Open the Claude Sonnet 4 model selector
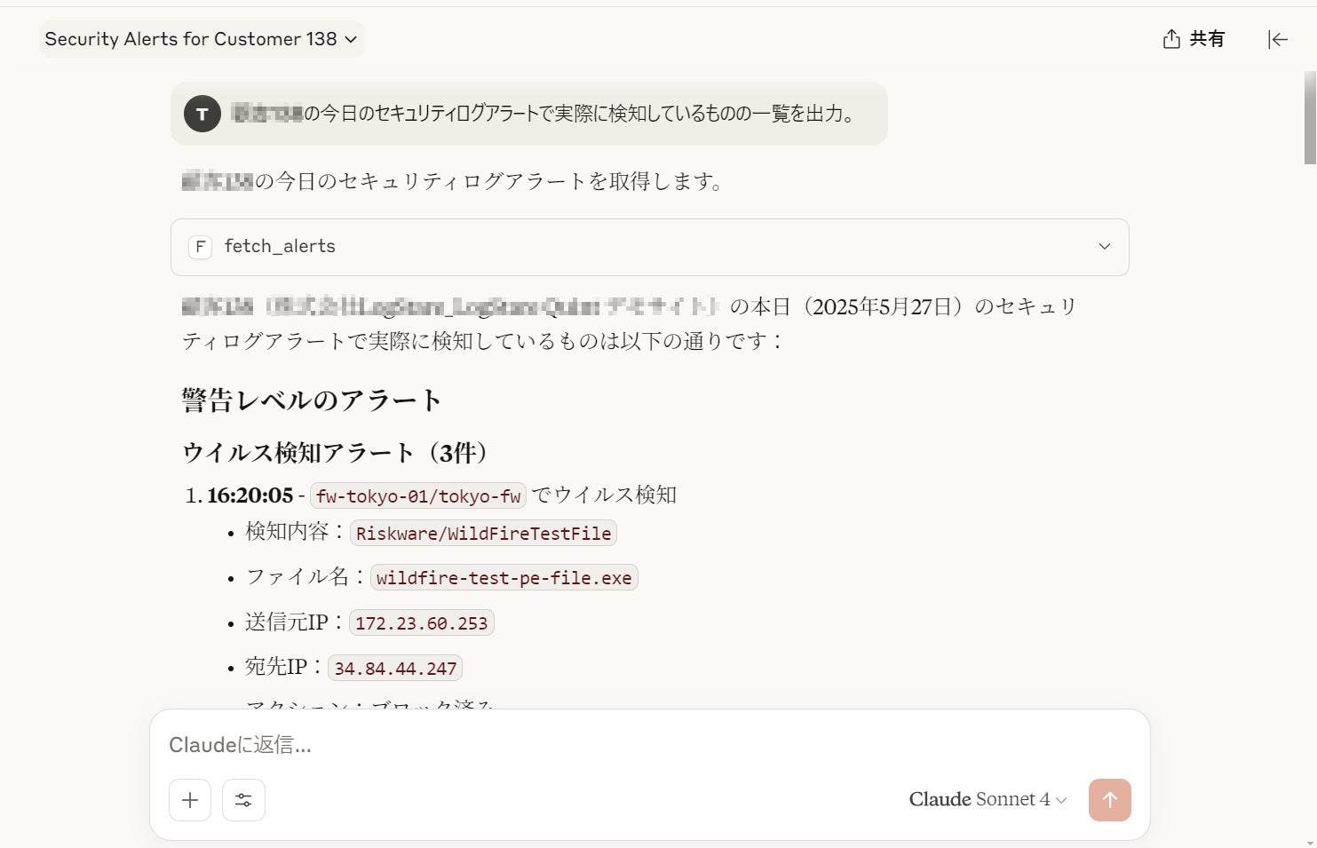Viewport: 1317px width, 848px height. pos(987,799)
